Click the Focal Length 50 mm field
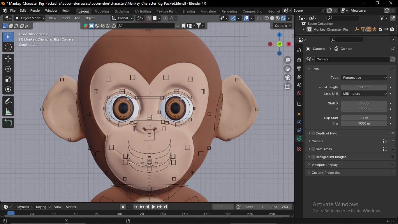398x224 pixels. pyautogui.click(x=364, y=87)
